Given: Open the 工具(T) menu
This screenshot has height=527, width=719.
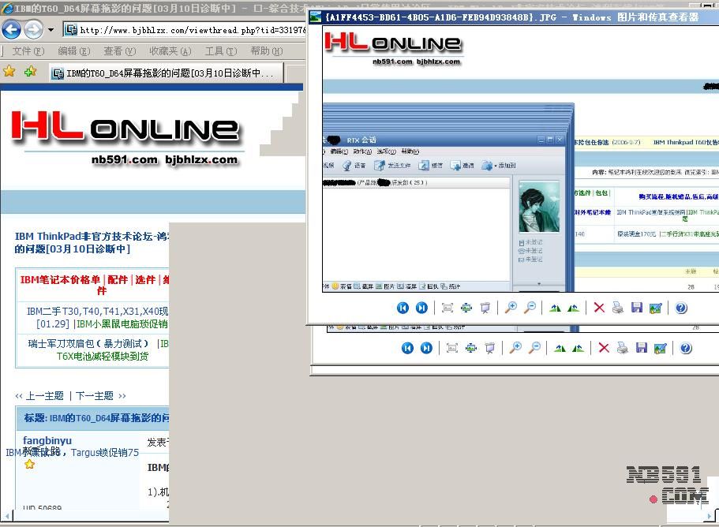Looking at the screenshot, I should pos(220,50).
